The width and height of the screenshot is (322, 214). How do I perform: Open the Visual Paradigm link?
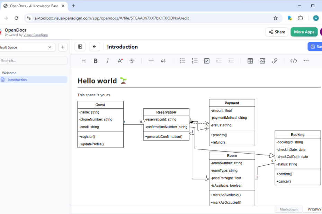[36, 35]
